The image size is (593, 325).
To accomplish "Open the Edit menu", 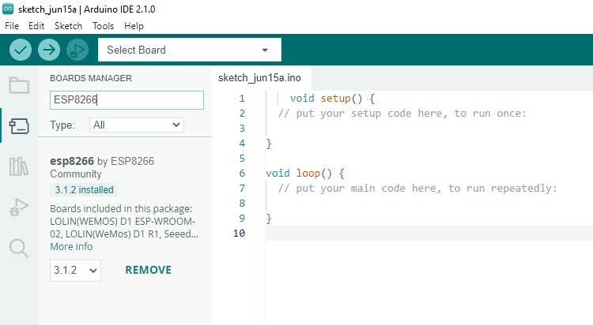I will 36,26.
